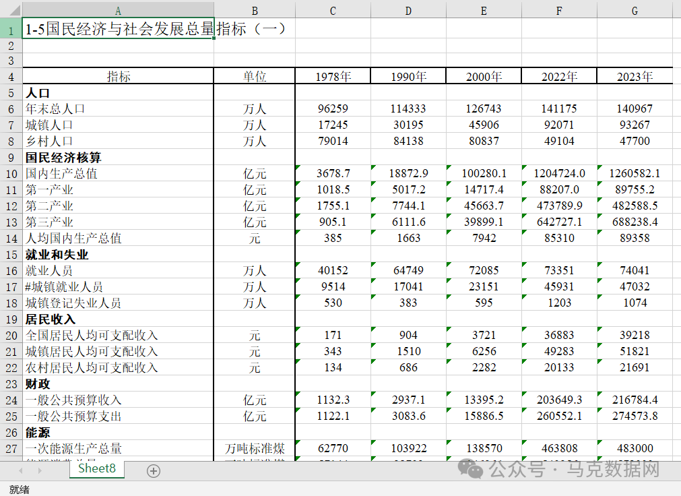Click the green error indicator on cell 1260582.1
681x496 pixels.
[x=600, y=168]
